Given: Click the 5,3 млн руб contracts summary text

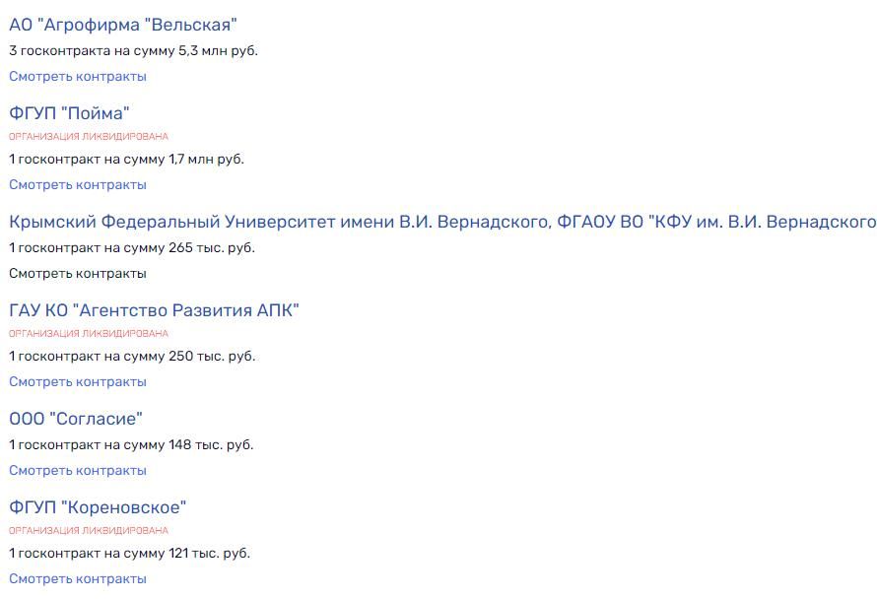Looking at the screenshot, I should 131,49.
